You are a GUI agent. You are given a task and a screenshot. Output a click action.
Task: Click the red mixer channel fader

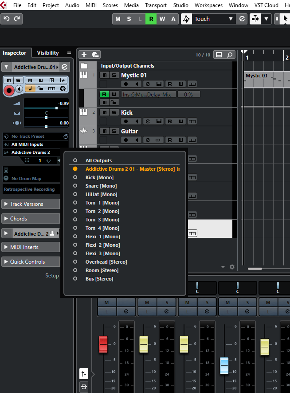[103, 344]
